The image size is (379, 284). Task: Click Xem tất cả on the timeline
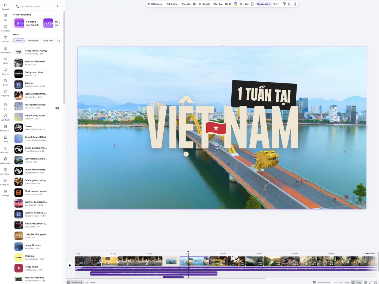tap(371, 253)
